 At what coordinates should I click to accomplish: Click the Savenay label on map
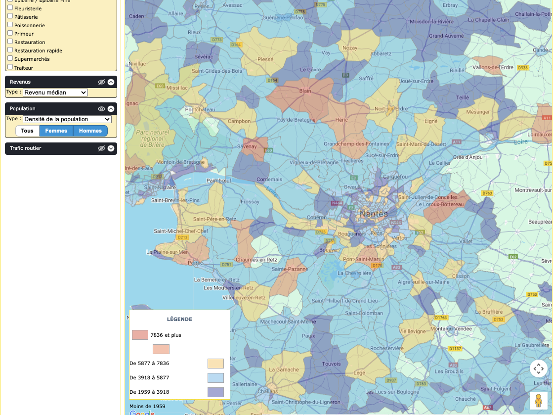click(x=247, y=146)
